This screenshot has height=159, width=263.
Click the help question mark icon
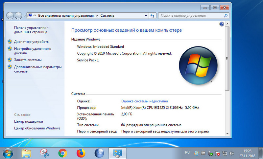(222, 24)
